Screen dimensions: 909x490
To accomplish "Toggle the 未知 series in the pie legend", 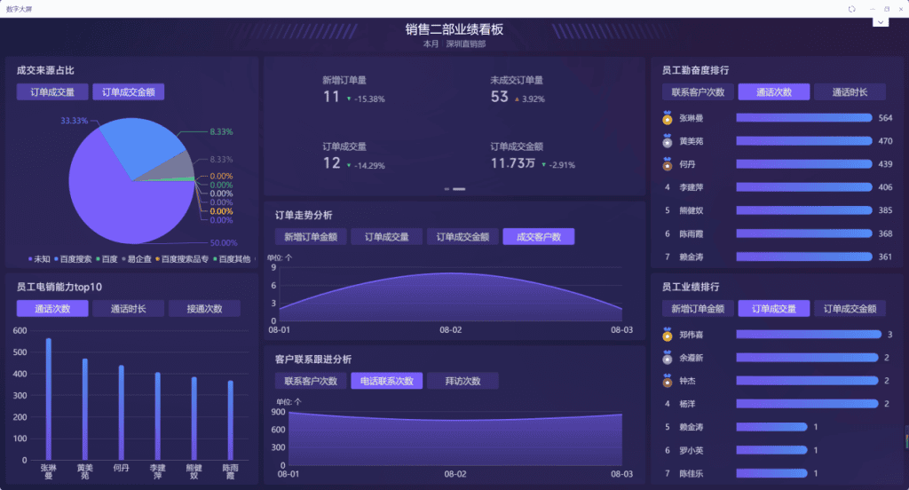I will [x=39, y=259].
